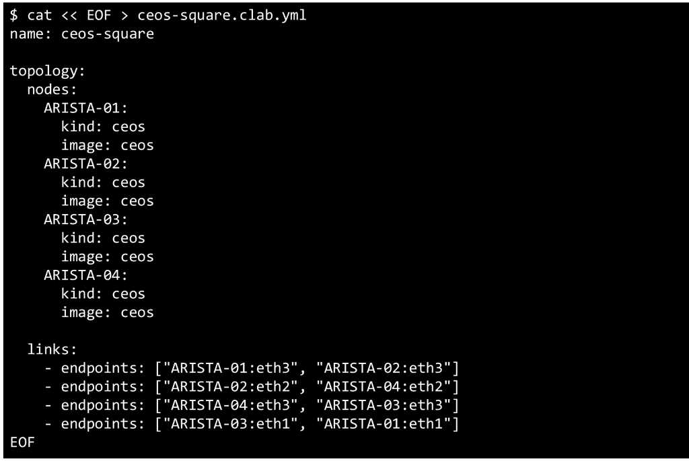Image resolution: width=689 pixels, height=461 pixels.
Task: Click the final EOF terminator line
Action: (x=22, y=442)
